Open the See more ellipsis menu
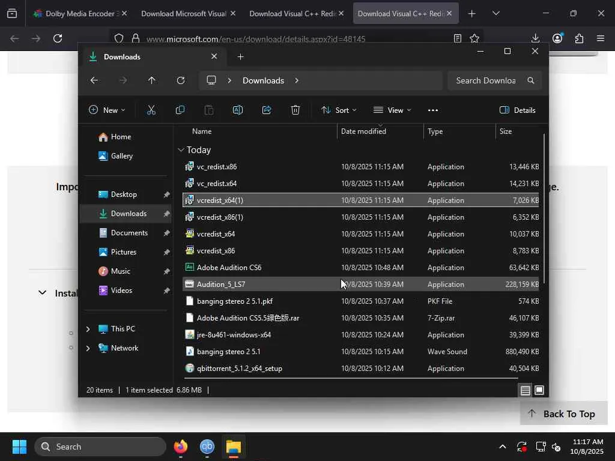The image size is (615, 461). pos(433,110)
